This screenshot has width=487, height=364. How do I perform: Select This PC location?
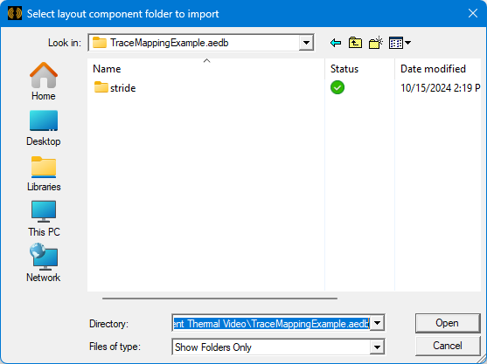(x=44, y=219)
